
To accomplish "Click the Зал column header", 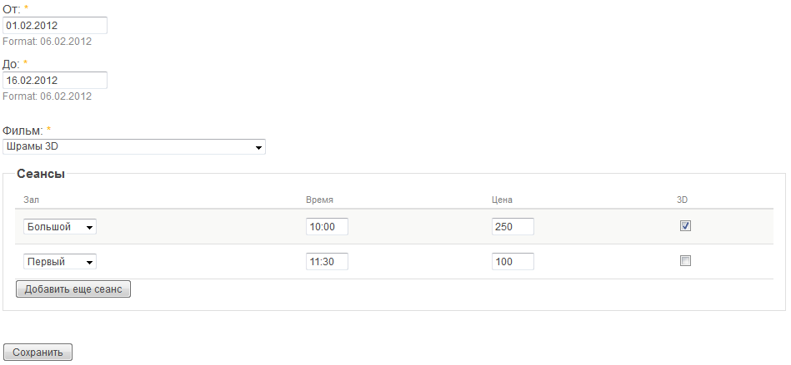I will click(32, 200).
